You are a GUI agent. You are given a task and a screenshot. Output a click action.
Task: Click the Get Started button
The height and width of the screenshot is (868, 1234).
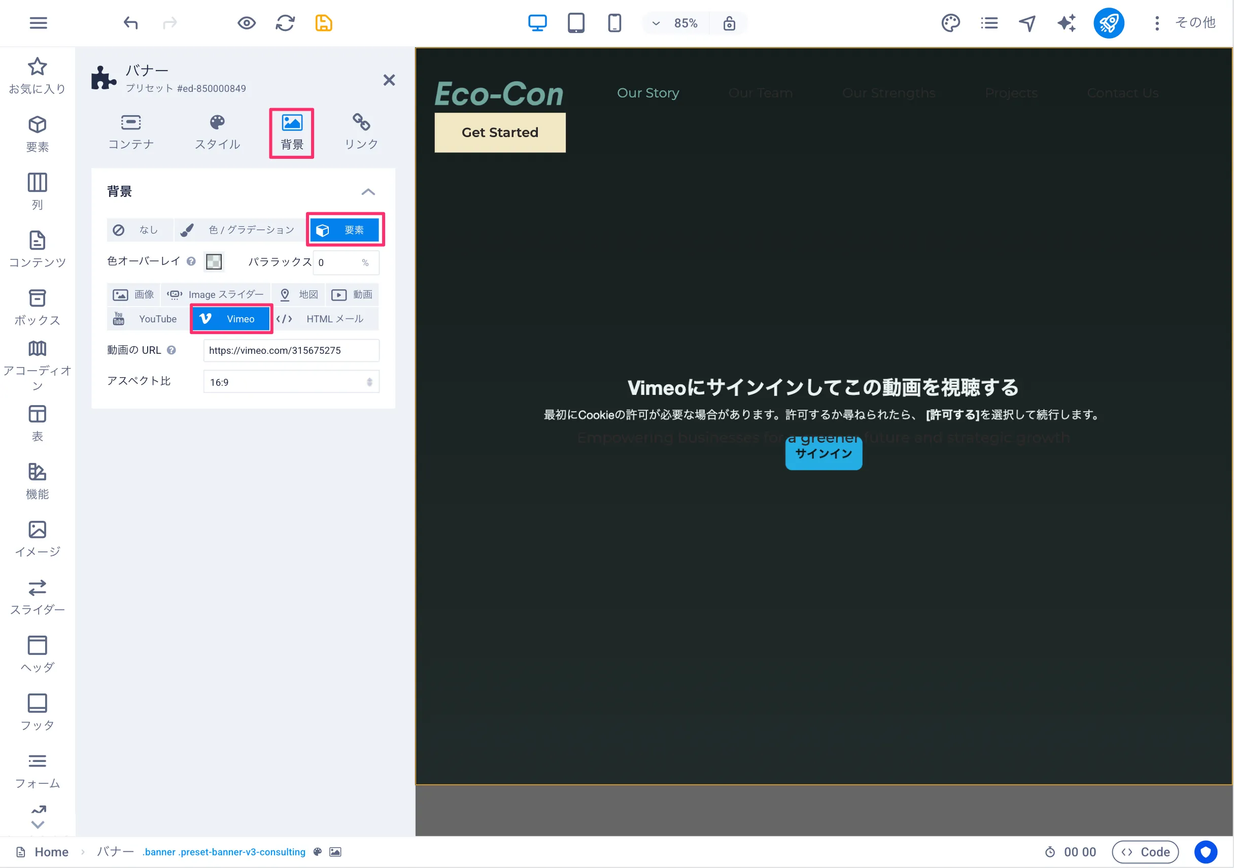500,132
